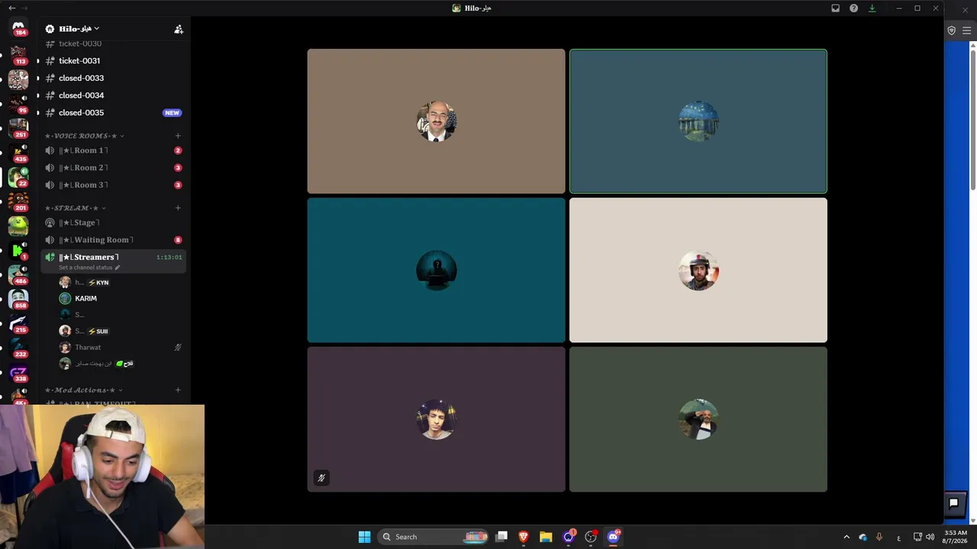
Task: Edit channel status pencil under Streamers
Action: coord(117,268)
